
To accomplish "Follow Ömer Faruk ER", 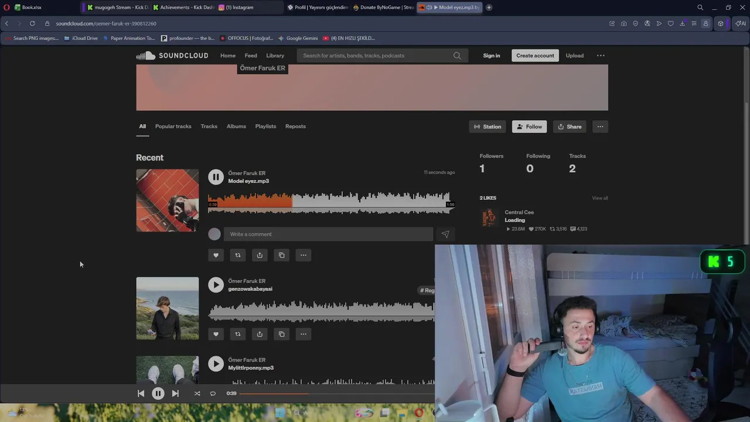I will (529, 127).
